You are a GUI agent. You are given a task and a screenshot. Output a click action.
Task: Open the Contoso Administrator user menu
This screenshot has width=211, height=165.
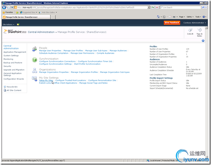(x=195, y=23)
